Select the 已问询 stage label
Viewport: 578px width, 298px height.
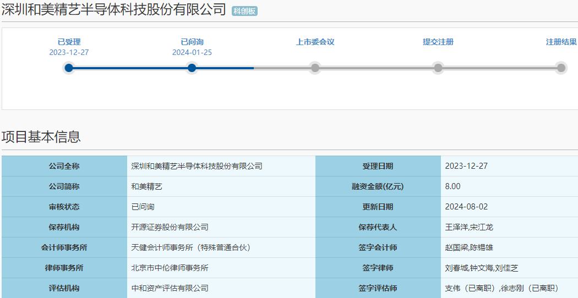coord(192,42)
